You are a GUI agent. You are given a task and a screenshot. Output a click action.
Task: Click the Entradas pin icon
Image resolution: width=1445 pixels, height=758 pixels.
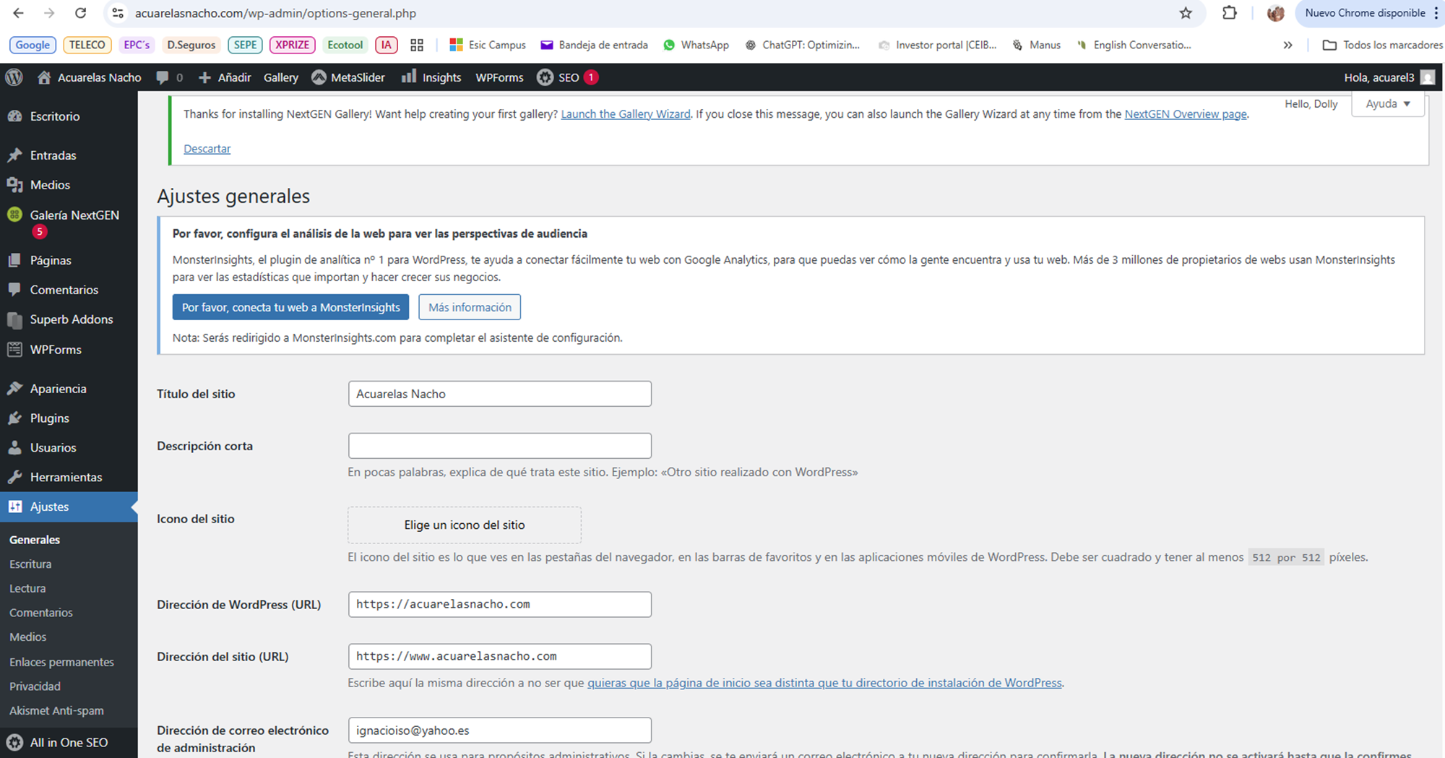[x=14, y=155]
